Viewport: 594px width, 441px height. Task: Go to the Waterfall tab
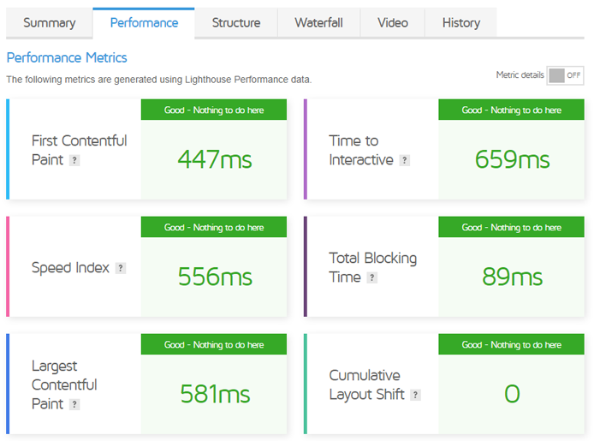coord(318,23)
